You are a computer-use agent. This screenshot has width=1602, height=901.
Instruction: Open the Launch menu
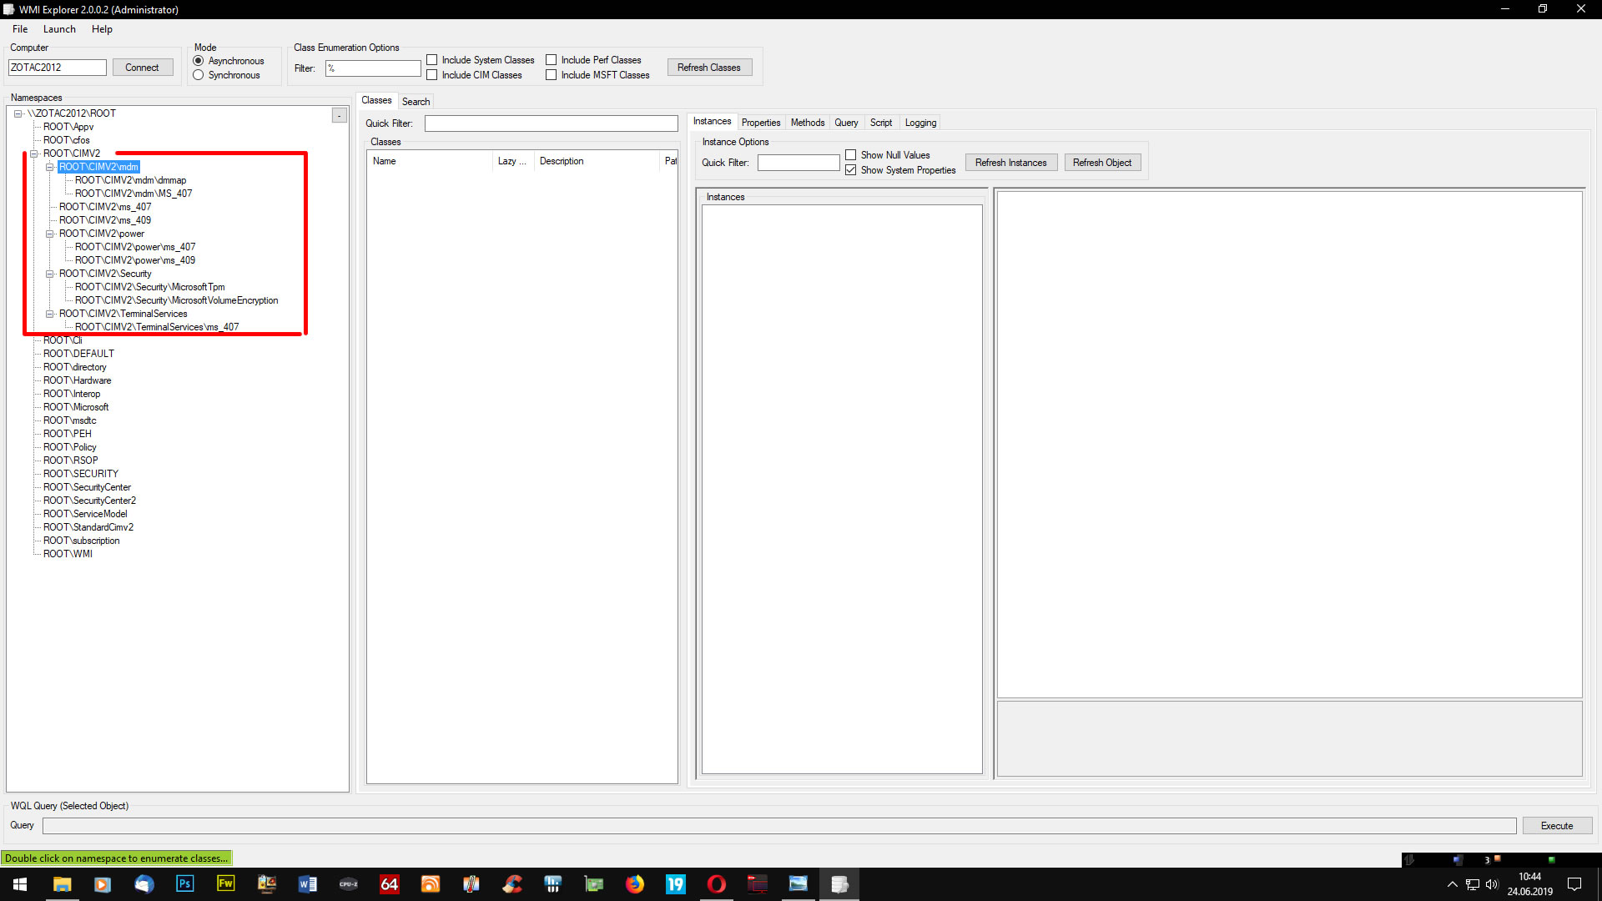tap(59, 29)
